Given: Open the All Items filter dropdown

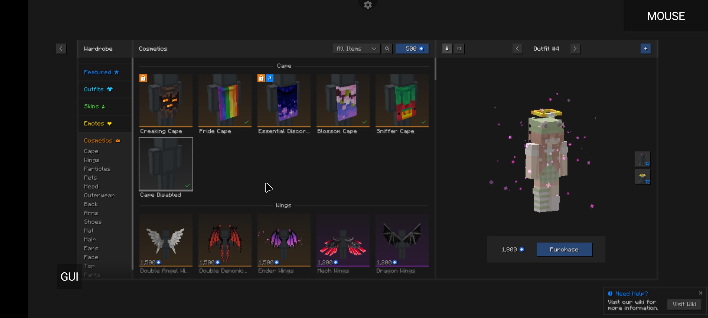Looking at the screenshot, I should tap(356, 49).
